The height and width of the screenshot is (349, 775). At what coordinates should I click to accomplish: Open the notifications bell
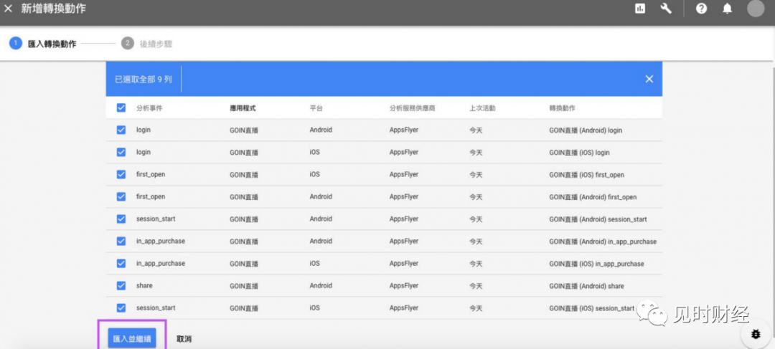coord(727,9)
